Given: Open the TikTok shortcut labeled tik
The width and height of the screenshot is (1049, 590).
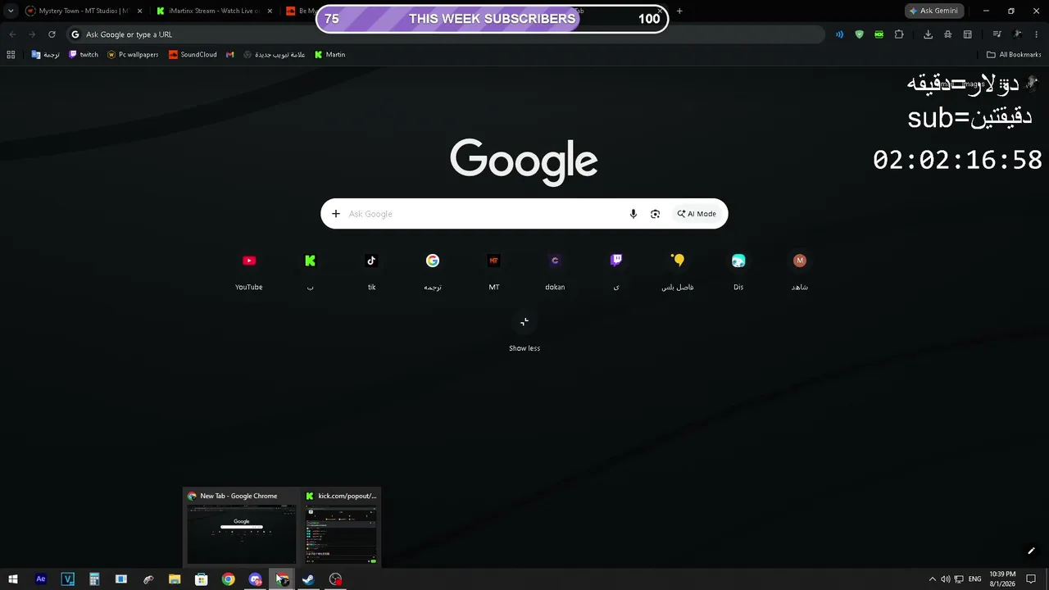Looking at the screenshot, I should [371, 270].
